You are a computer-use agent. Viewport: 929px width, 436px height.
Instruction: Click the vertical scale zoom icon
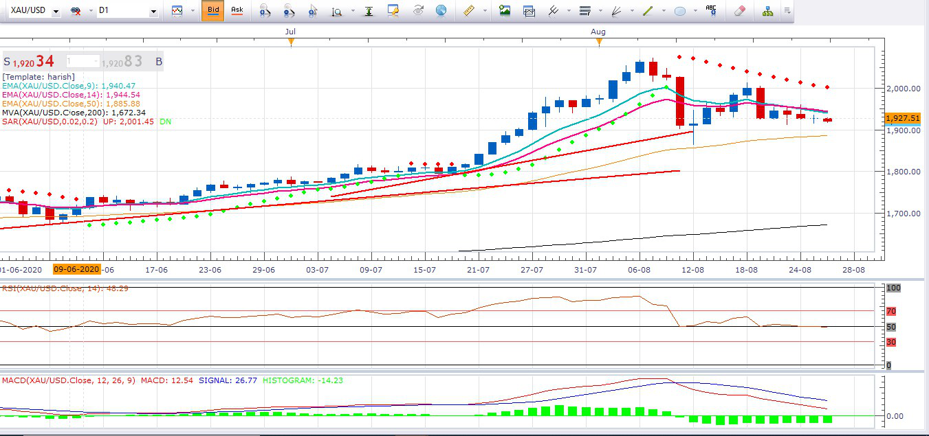(337, 11)
